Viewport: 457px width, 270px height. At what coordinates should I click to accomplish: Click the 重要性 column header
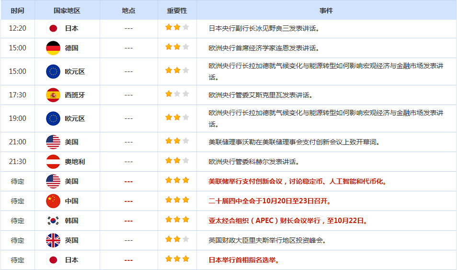pos(177,11)
